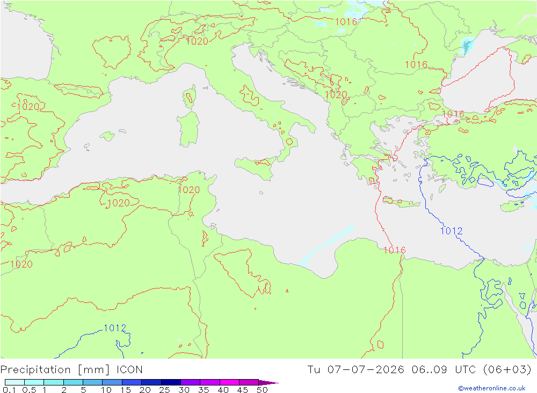This screenshot has width=537, height=393.
Task: Click legend value '25'
Action: coord(164,390)
